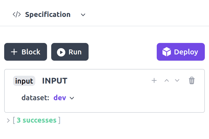Click the cube icon on the Deploy button

[166, 52]
